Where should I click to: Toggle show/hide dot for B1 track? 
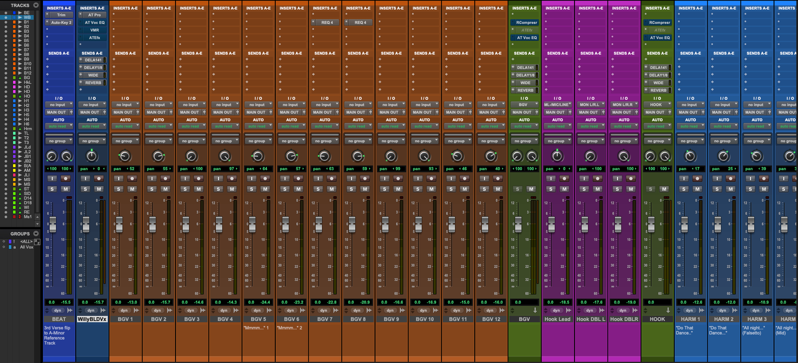pyautogui.click(x=5, y=22)
